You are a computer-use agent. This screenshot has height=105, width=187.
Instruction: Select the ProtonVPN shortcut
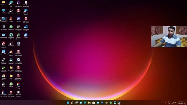point(11,28)
